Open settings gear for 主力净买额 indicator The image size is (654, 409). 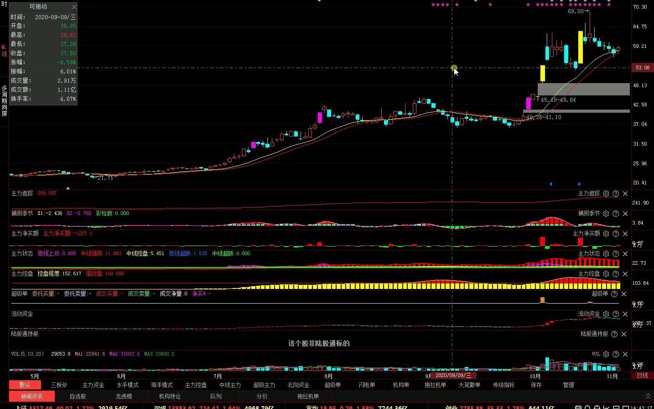click(x=606, y=234)
